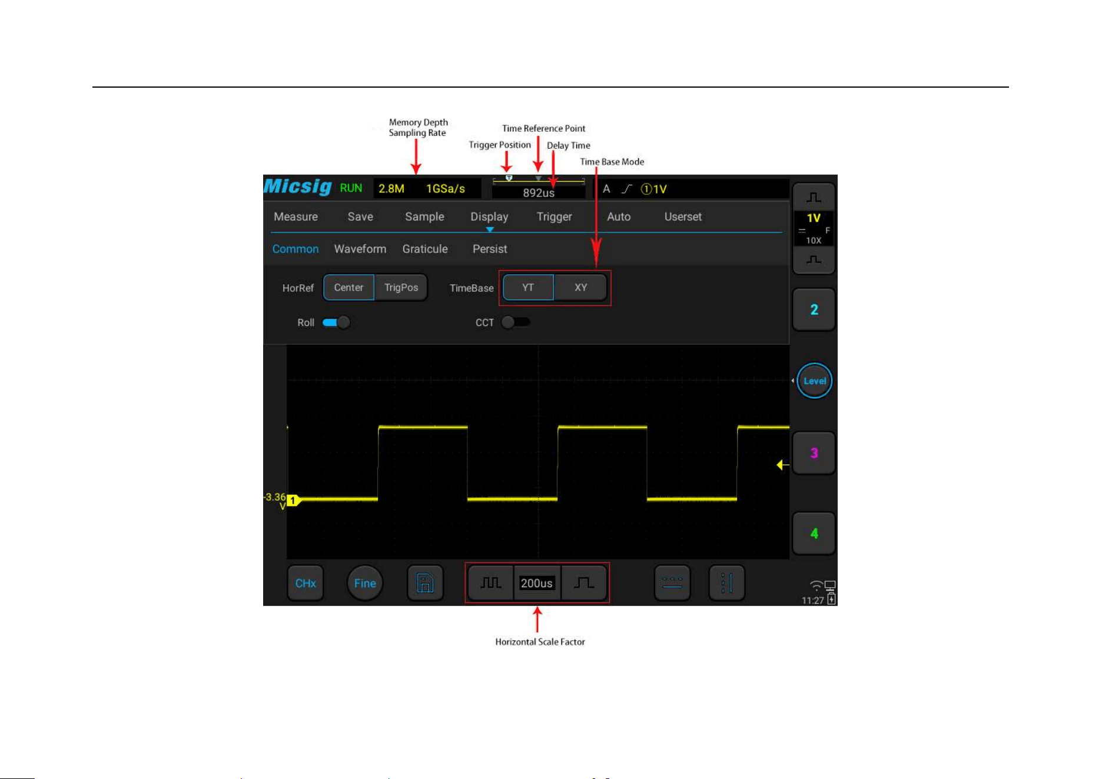Click the trigger position marker in overview bar
1102x779 pixels.
pyautogui.click(x=509, y=178)
